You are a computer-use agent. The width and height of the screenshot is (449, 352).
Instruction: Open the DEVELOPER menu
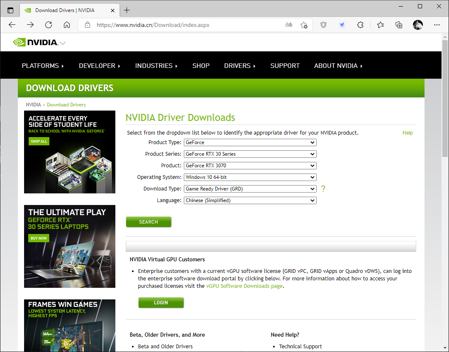(x=99, y=66)
